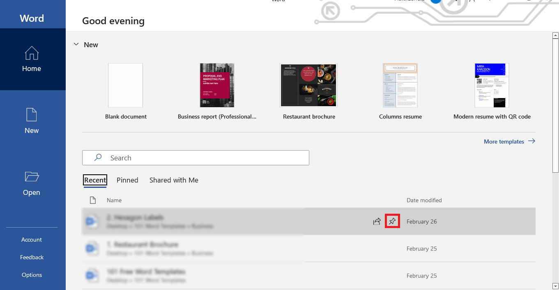Screen dimensions: 559x290
Task: Follow the More templates link
Action: [x=509, y=142]
